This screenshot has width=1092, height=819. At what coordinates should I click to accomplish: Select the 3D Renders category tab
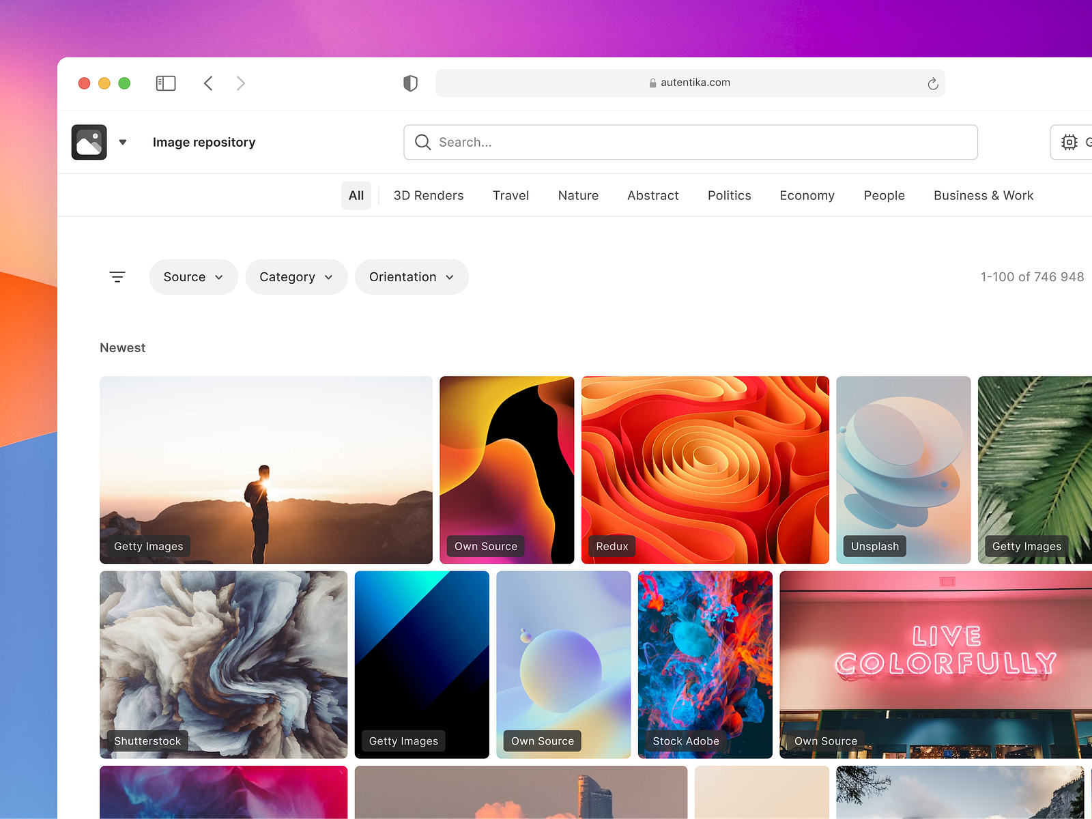(x=429, y=195)
